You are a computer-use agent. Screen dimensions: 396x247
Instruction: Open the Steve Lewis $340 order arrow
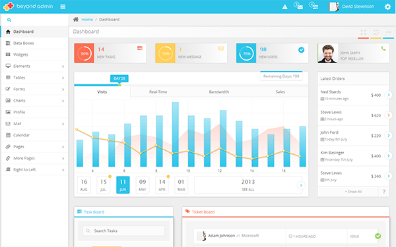[x=389, y=176]
